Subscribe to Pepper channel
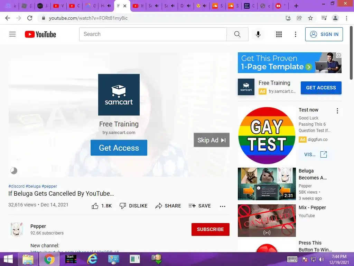This screenshot has height=266, width=354. point(211,229)
